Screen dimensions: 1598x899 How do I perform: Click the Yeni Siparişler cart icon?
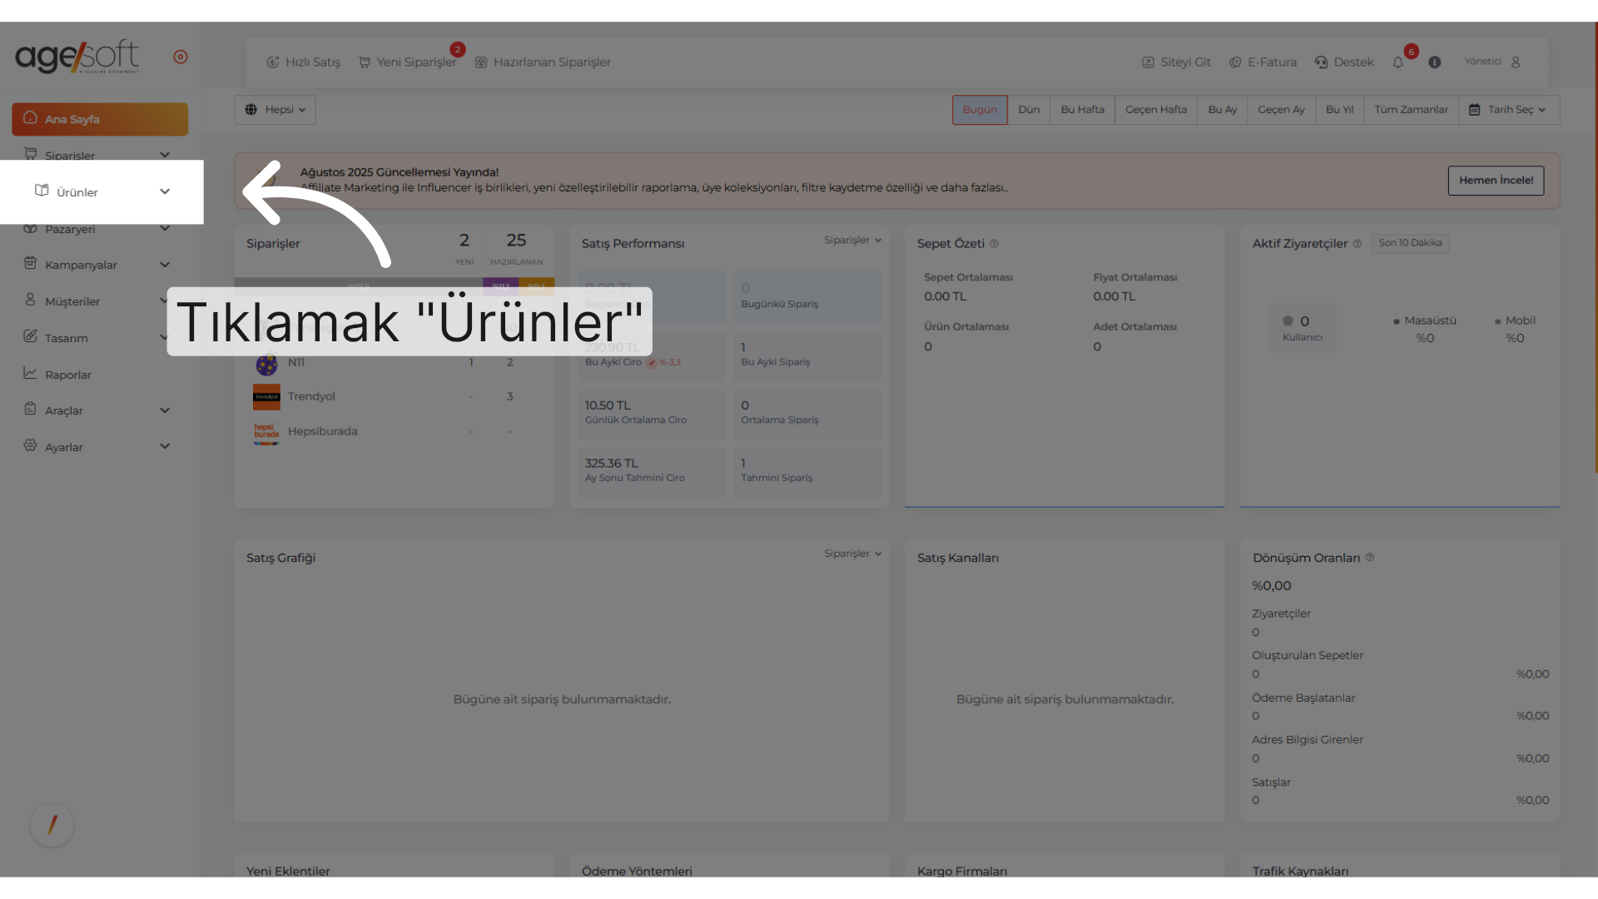pos(365,62)
